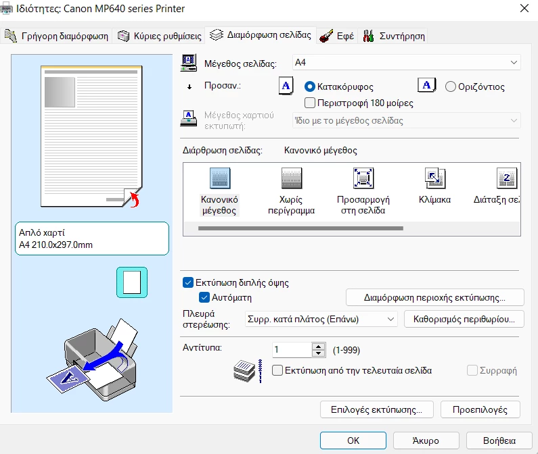Image resolution: width=538 pixels, height=454 pixels.
Task: Select the Κανονικό μέγεθος layout icon
Action: click(x=219, y=178)
